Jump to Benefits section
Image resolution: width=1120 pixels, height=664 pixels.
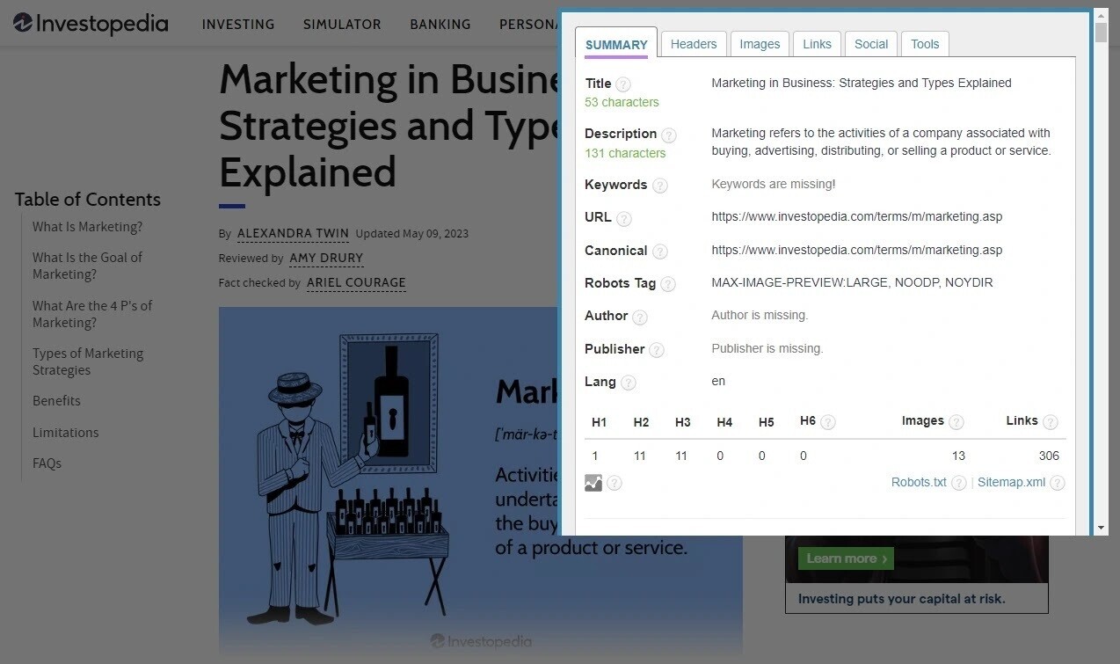click(x=56, y=401)
